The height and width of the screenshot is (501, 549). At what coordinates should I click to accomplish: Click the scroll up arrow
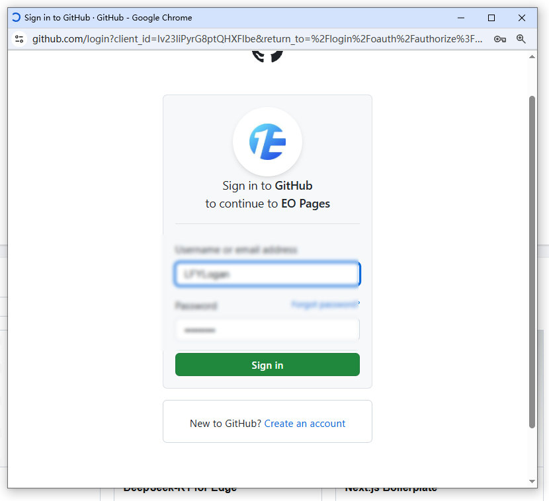click(x=532, y=57)
